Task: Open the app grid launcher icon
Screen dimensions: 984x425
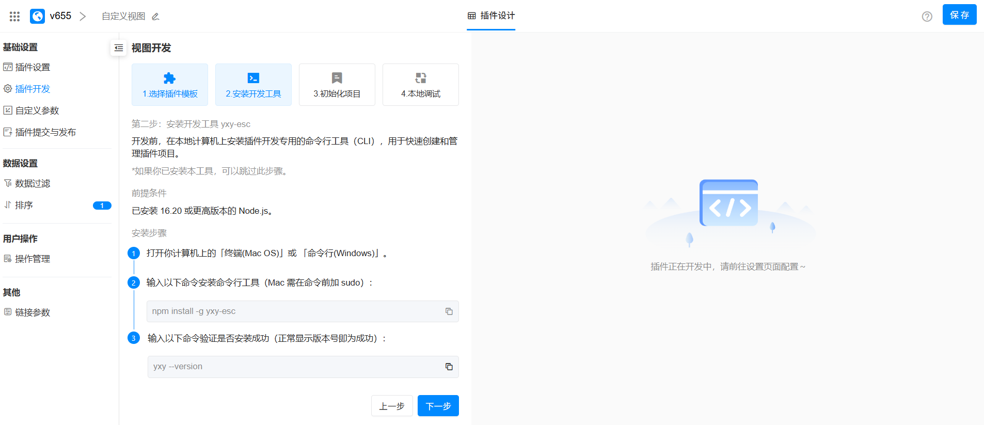Action: click(x=14, y=17)
